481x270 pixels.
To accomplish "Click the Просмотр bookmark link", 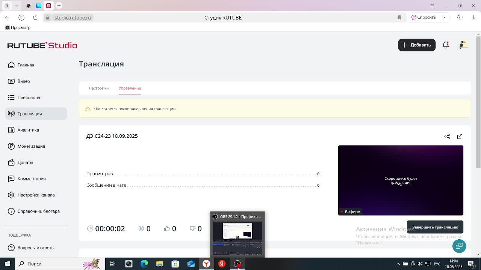I will [18, 27].
